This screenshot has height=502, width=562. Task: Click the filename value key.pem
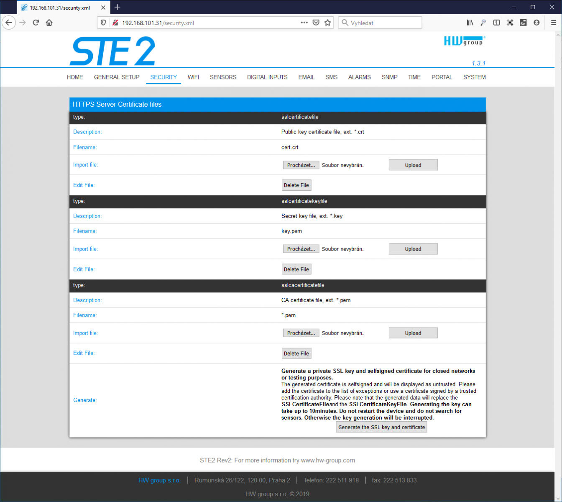point(291,231)
